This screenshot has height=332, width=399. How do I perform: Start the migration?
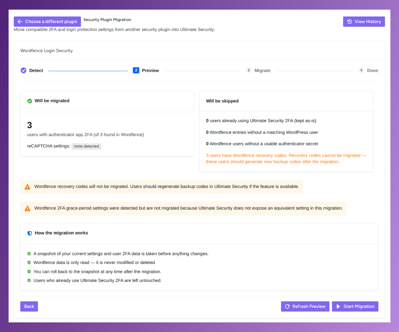355,306
